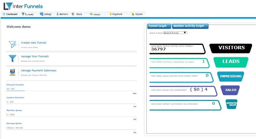Click the Payment dollar sign icon
This screenshot has width=256, height=139.
coord(111,14)
